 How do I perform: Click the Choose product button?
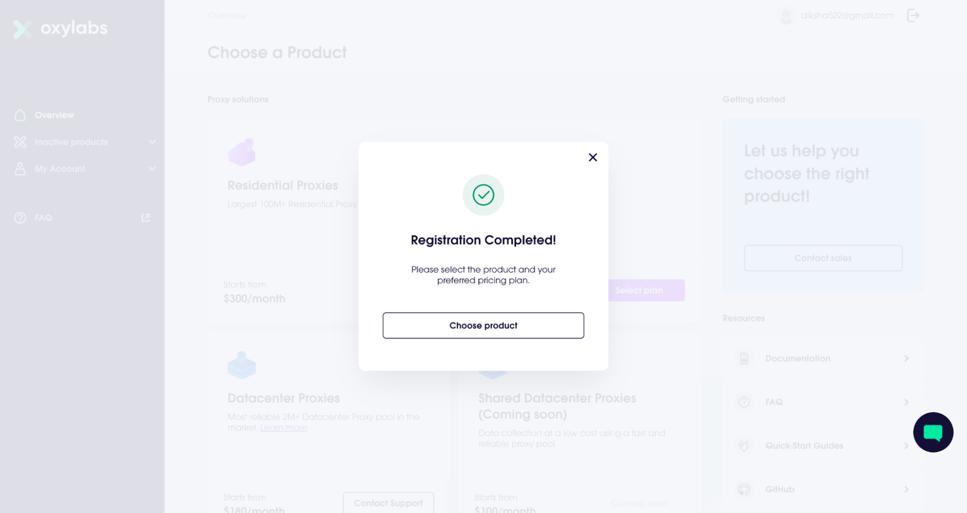pyautogui.click(x=483, y=325)
